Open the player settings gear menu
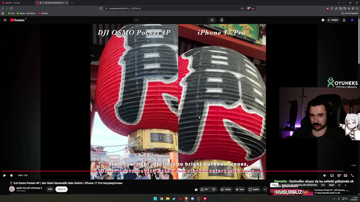Screen dimensions: 360x202 [x=339, y=175]
